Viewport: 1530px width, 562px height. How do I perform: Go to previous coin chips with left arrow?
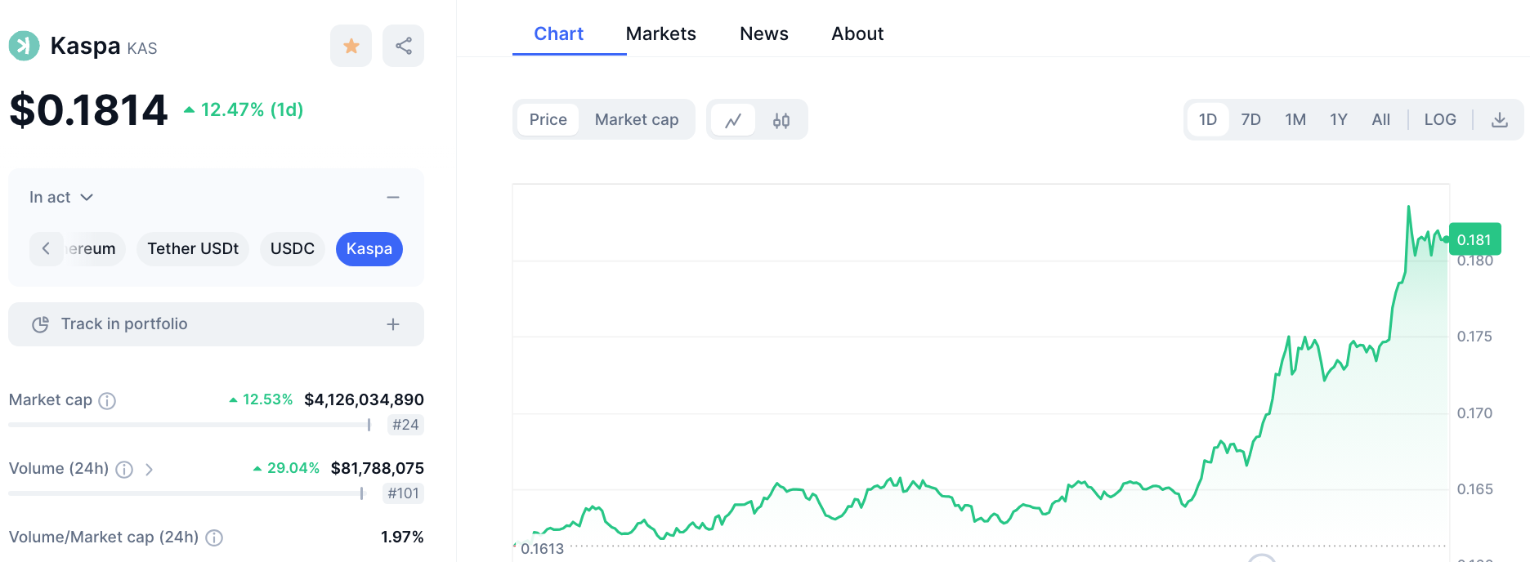coord(46,248)
